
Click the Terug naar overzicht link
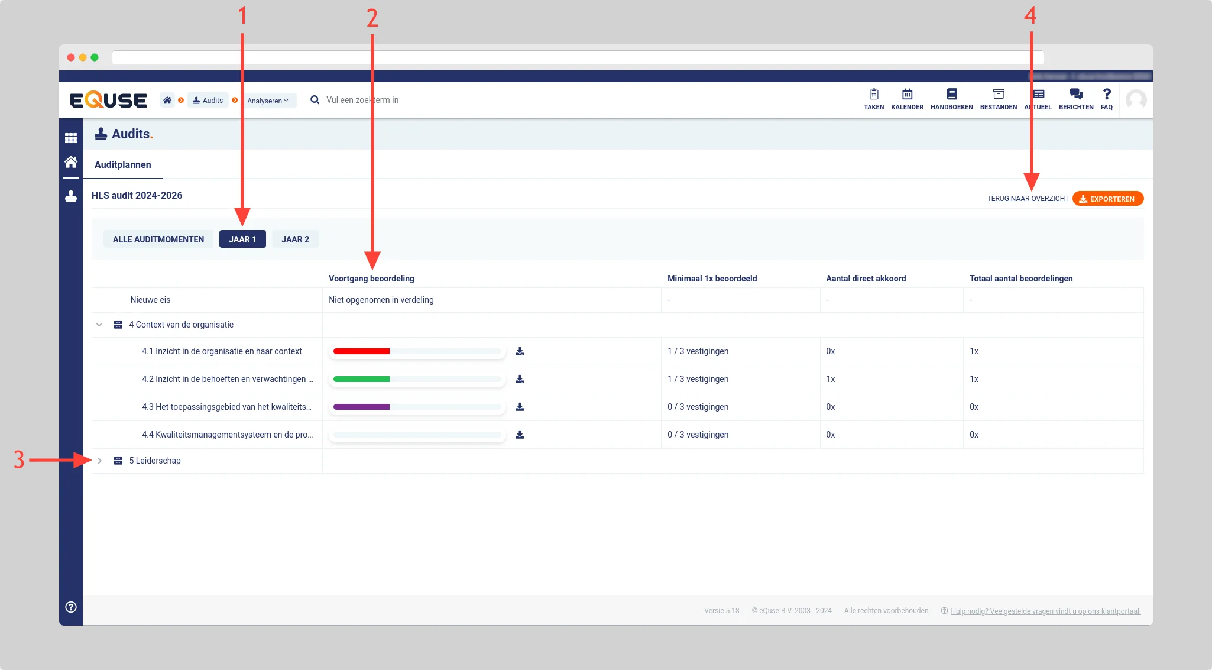pyautogui.click(x=1027, y=199)
